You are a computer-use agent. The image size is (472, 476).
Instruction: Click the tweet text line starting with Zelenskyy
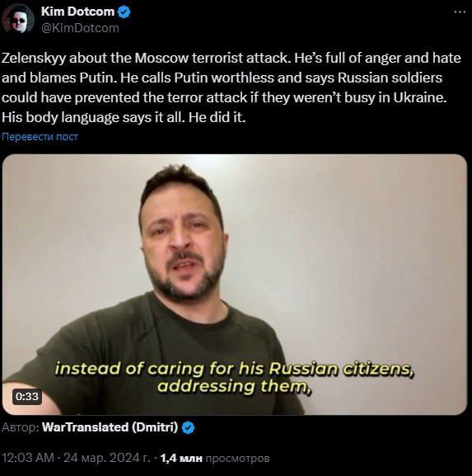tap(231, 58)
